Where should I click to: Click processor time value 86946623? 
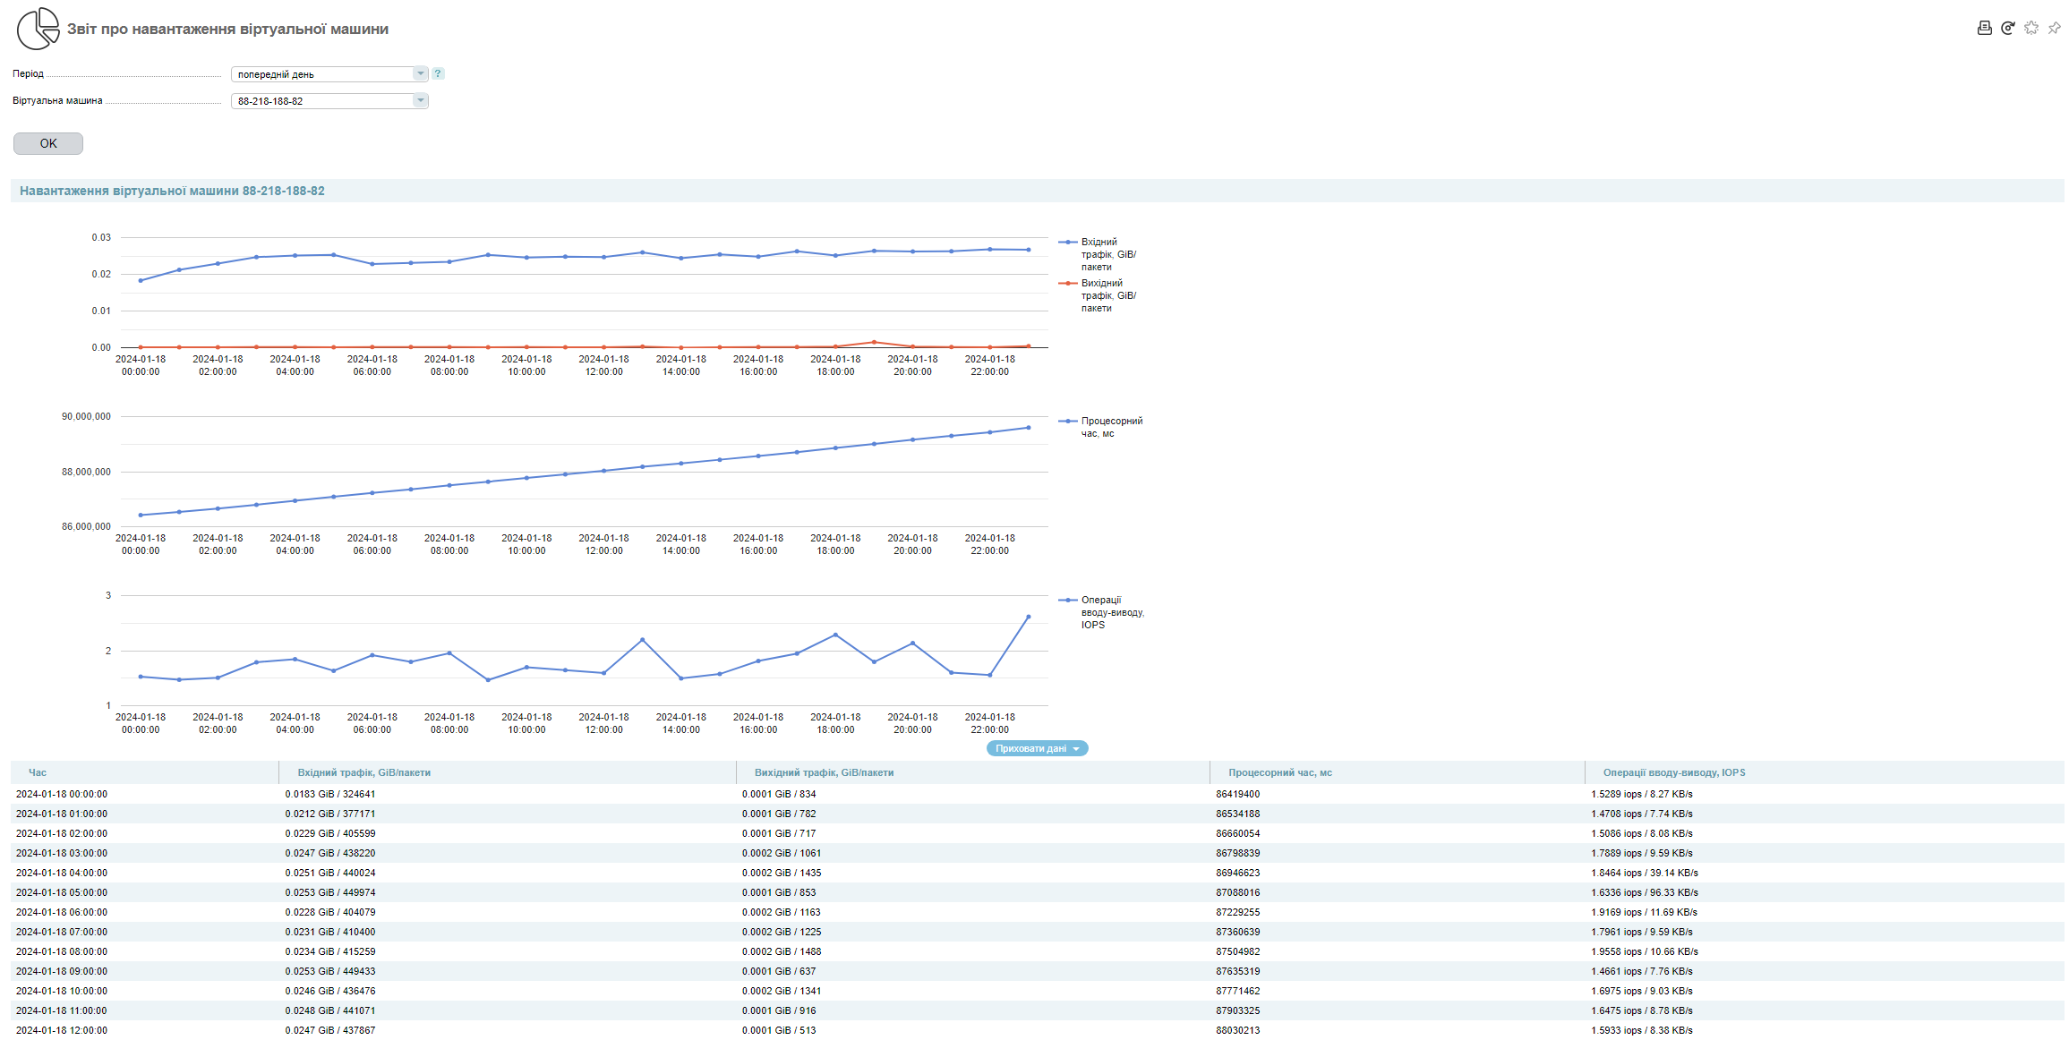(1237, 873)
